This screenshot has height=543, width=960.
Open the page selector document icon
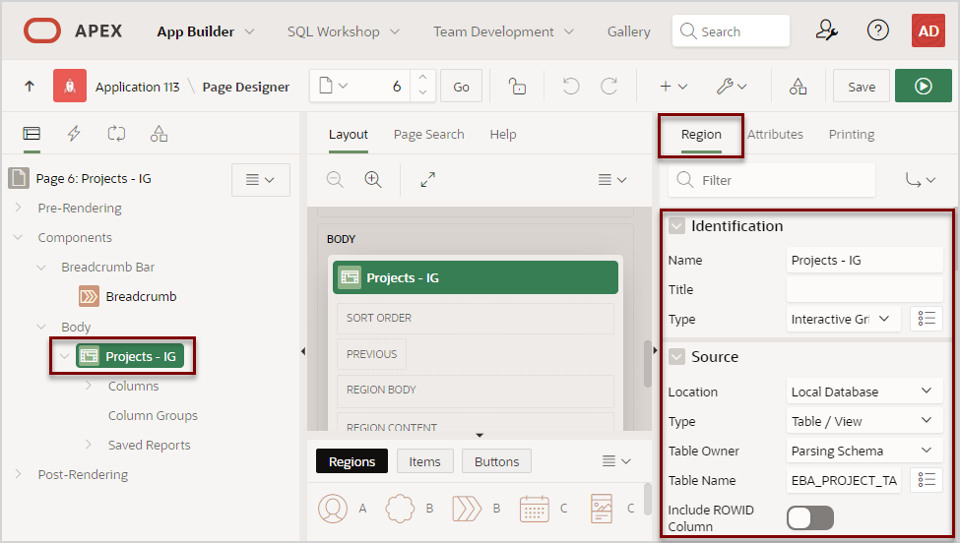pyautogui.click(x=333, y=86)
